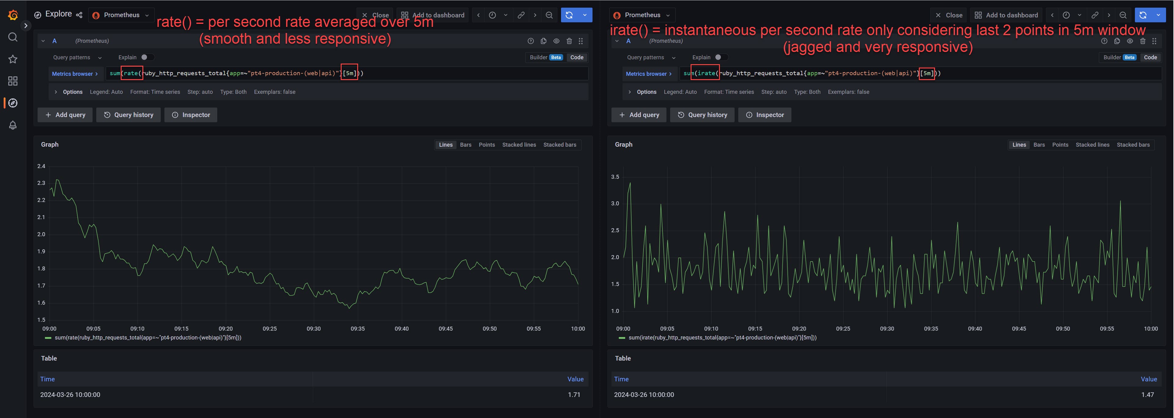Open query help for right pane query A
The width and height of the screenshot is (1174, 418).
[1104, 41]
